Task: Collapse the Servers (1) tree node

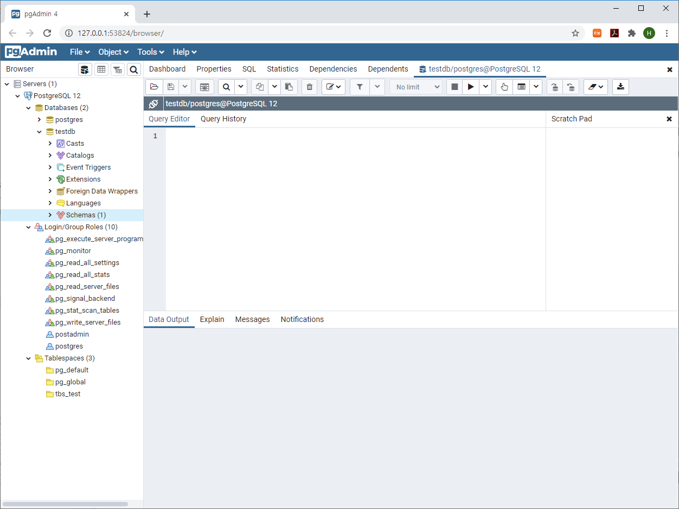Action: (x=7, y=84)
